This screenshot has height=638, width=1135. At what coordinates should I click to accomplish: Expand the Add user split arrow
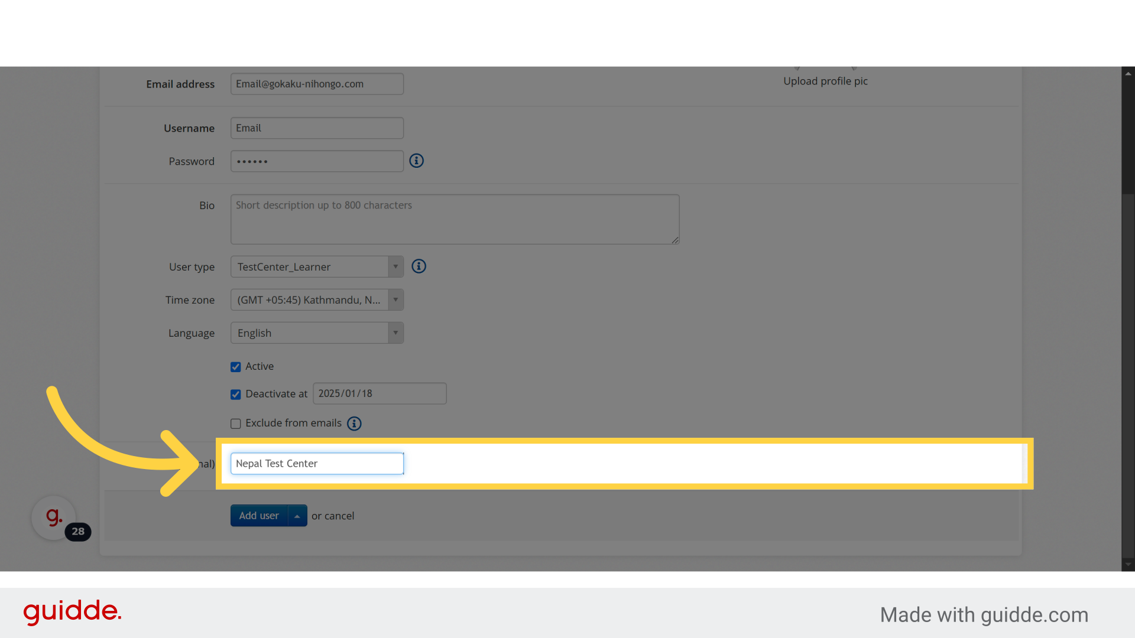(297, 516)
